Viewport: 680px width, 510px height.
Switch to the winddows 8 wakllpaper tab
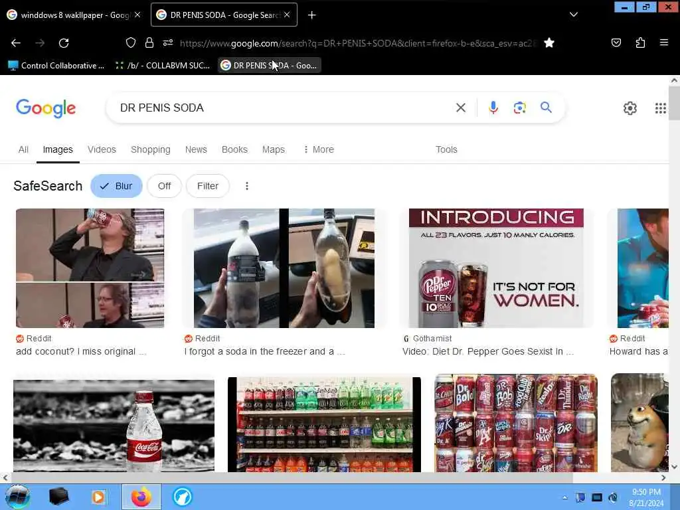coord(74,15)
